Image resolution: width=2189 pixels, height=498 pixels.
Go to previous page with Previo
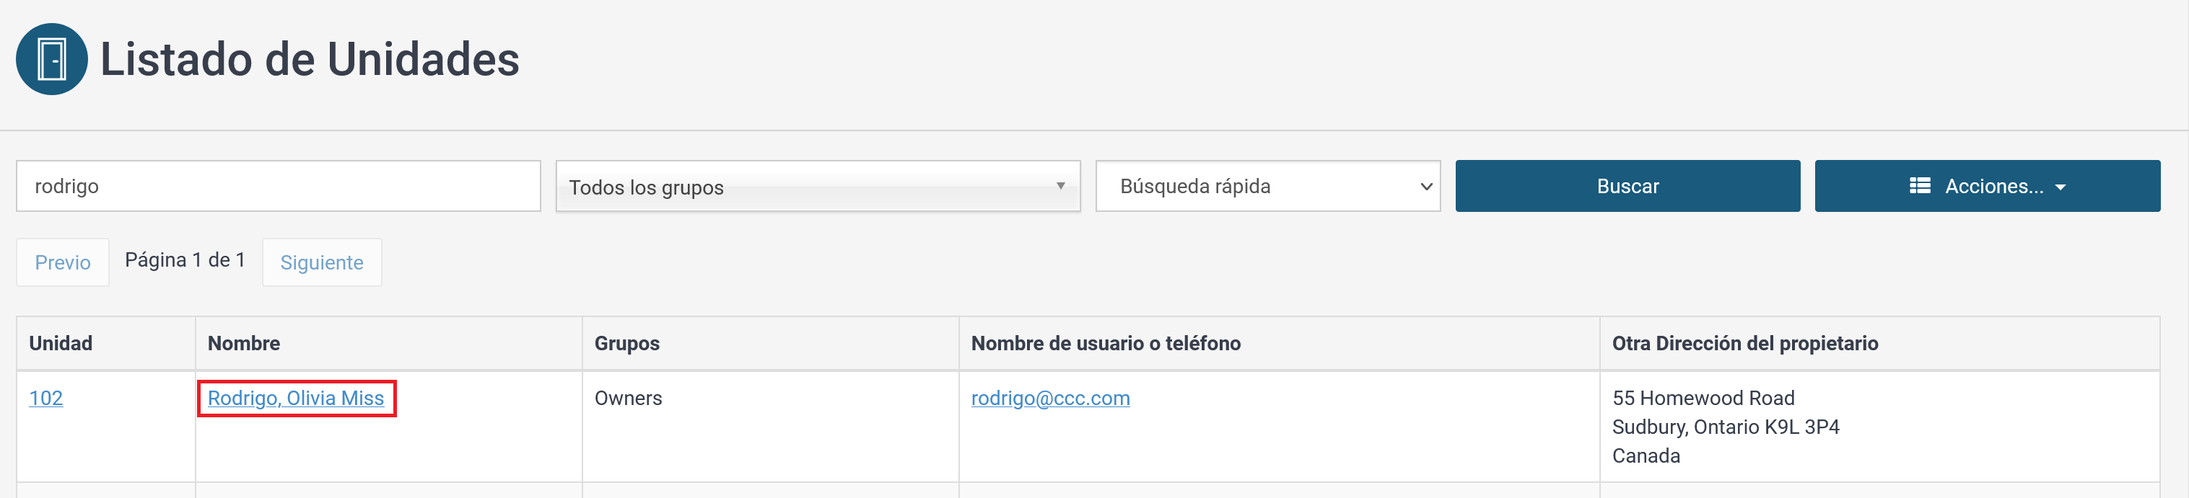point(63,262)
